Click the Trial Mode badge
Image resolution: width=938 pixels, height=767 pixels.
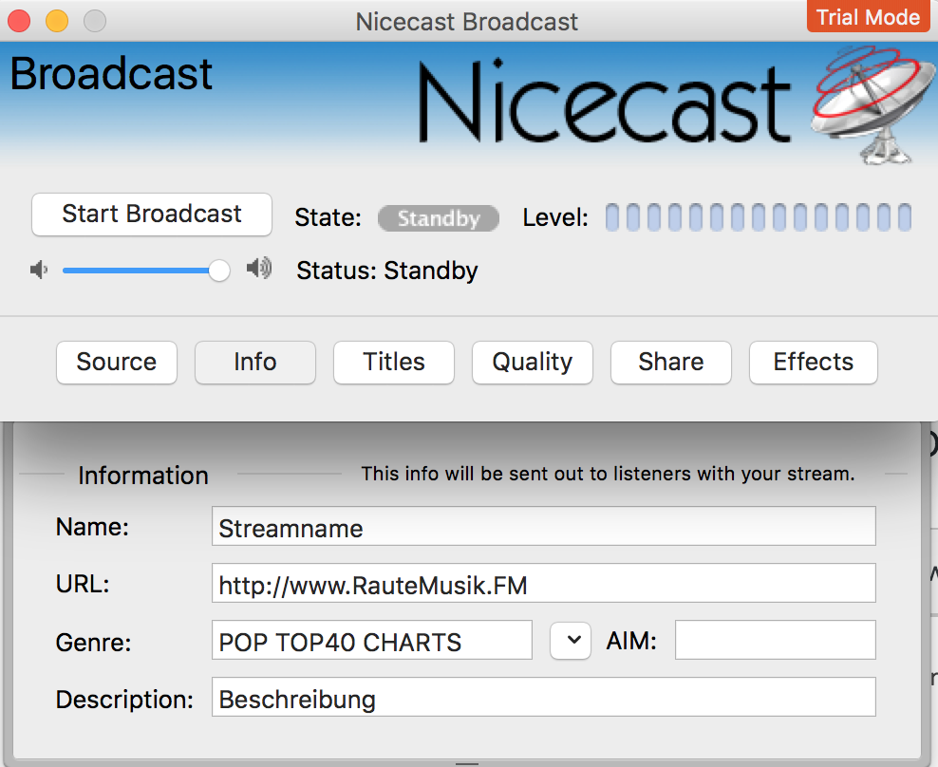pyautogui.click(x=868, y=17)
